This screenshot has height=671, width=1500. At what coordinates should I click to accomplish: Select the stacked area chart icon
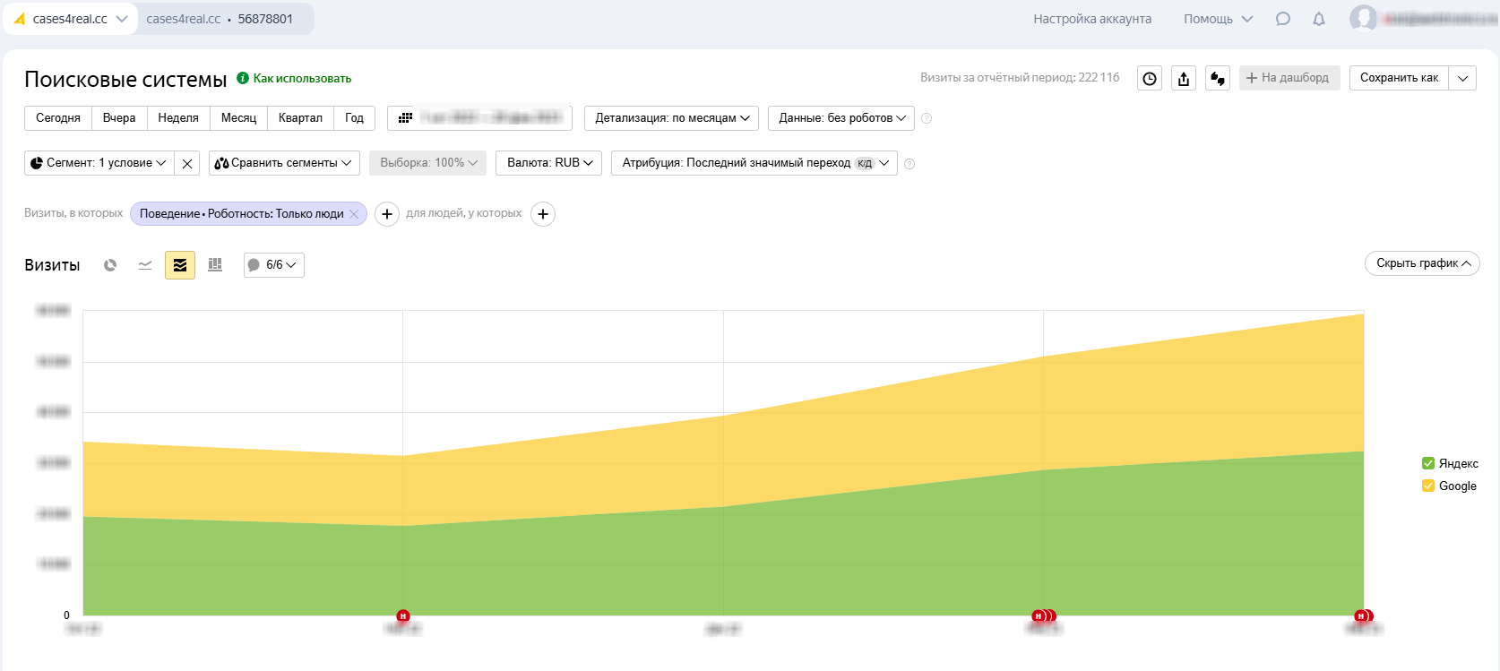click(180, 265)
